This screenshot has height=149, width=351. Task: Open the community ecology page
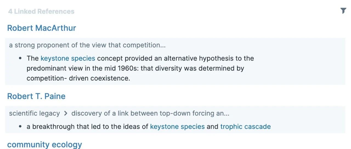click(44, 145)
